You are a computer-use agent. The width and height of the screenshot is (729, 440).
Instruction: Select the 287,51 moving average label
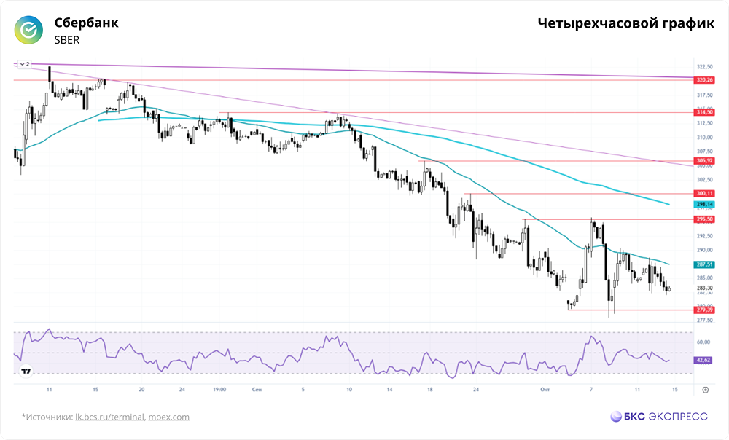pyautogui.click(x=704, y=264)
